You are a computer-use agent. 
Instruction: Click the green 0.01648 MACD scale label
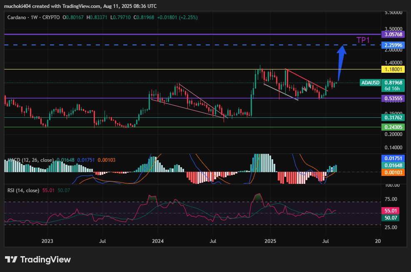pos(393,166)
